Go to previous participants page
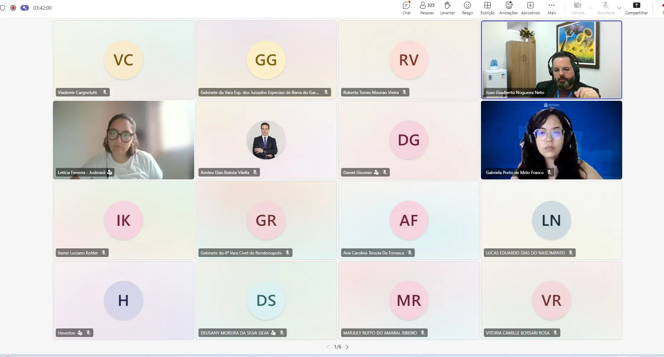The image size is (664, 357). pos(328,347)
